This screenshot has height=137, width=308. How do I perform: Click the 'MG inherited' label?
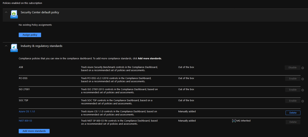click(243, 121)
